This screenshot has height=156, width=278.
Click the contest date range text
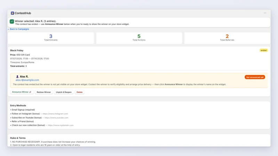(x=30, y=59)
